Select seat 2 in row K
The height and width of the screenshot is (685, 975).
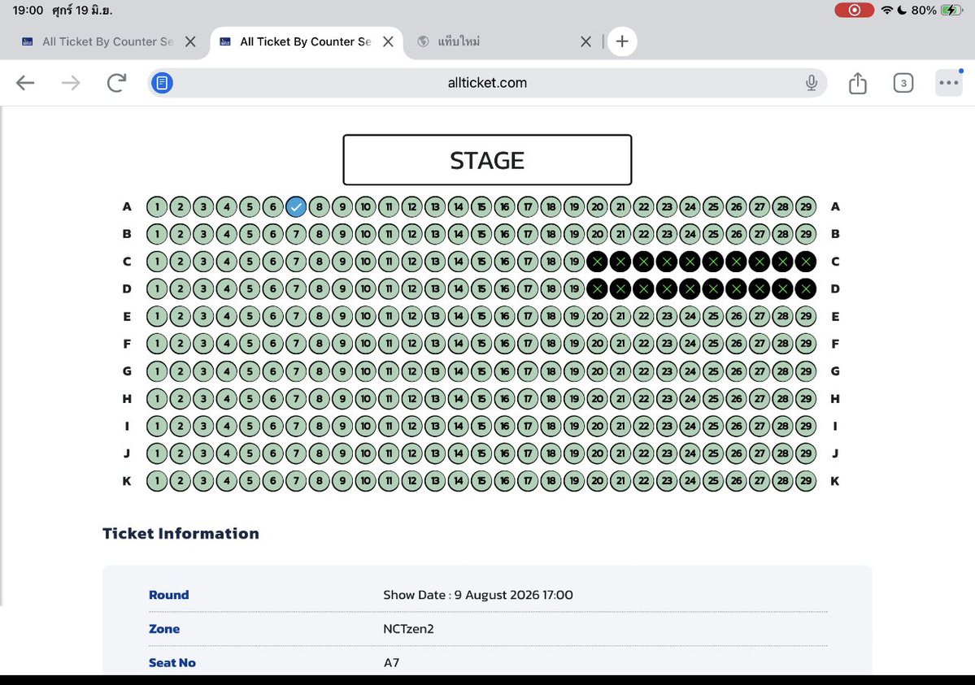point(181,480)
